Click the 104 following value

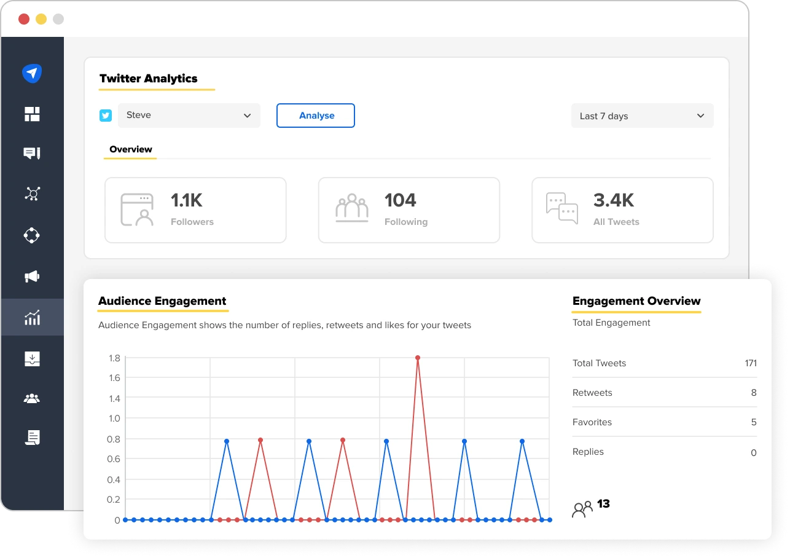[x=401, y=200]
